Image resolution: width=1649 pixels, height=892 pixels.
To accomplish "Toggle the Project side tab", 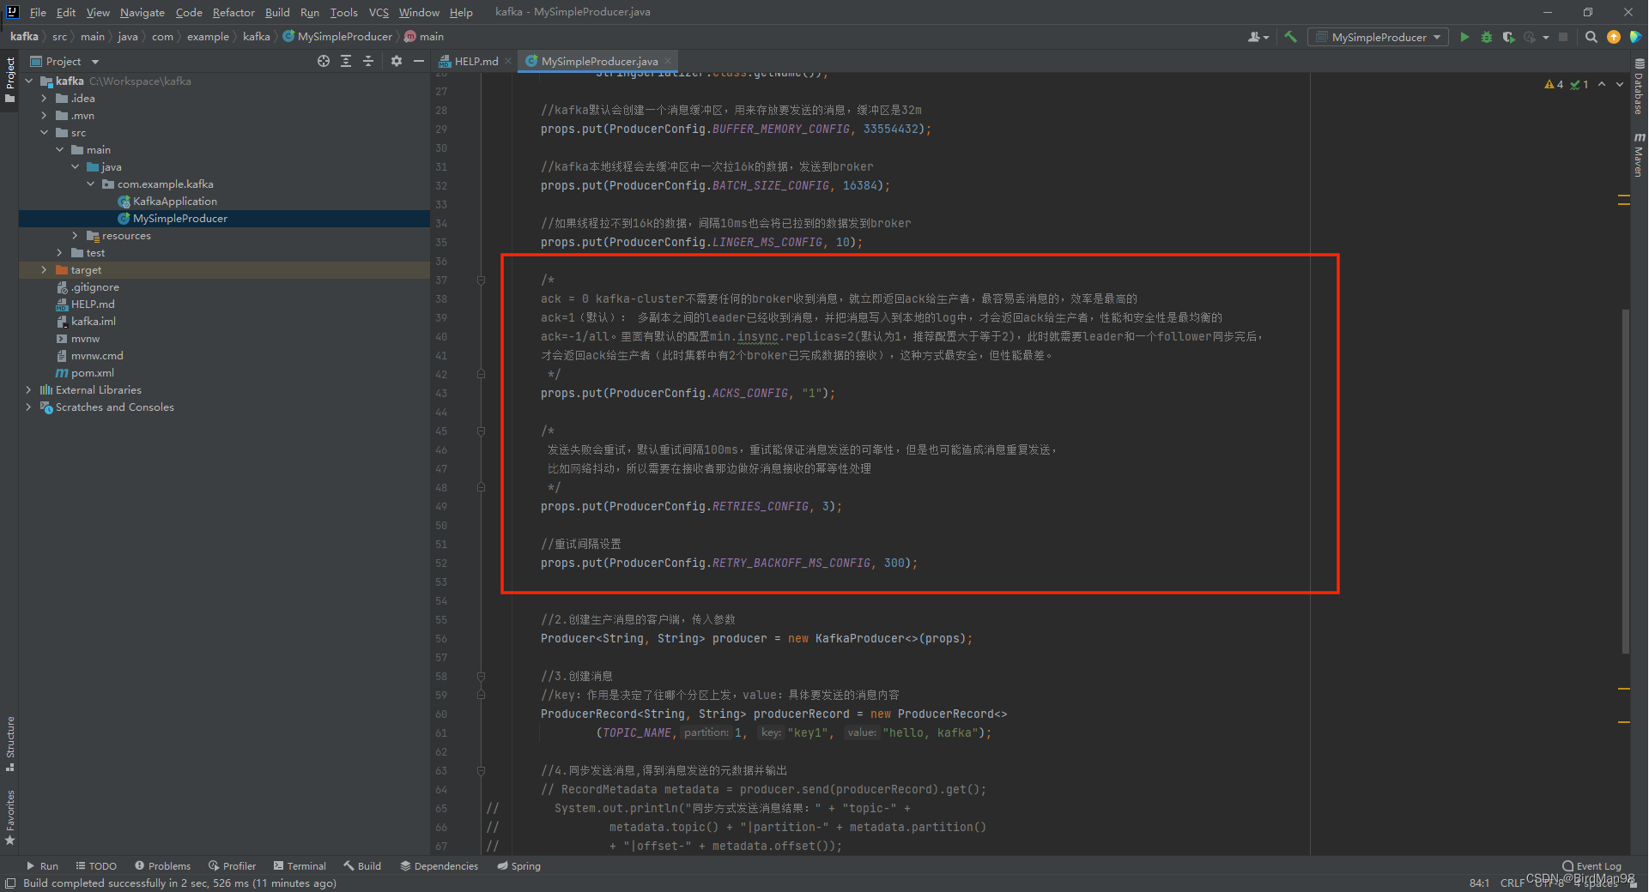I will [10, 80].
